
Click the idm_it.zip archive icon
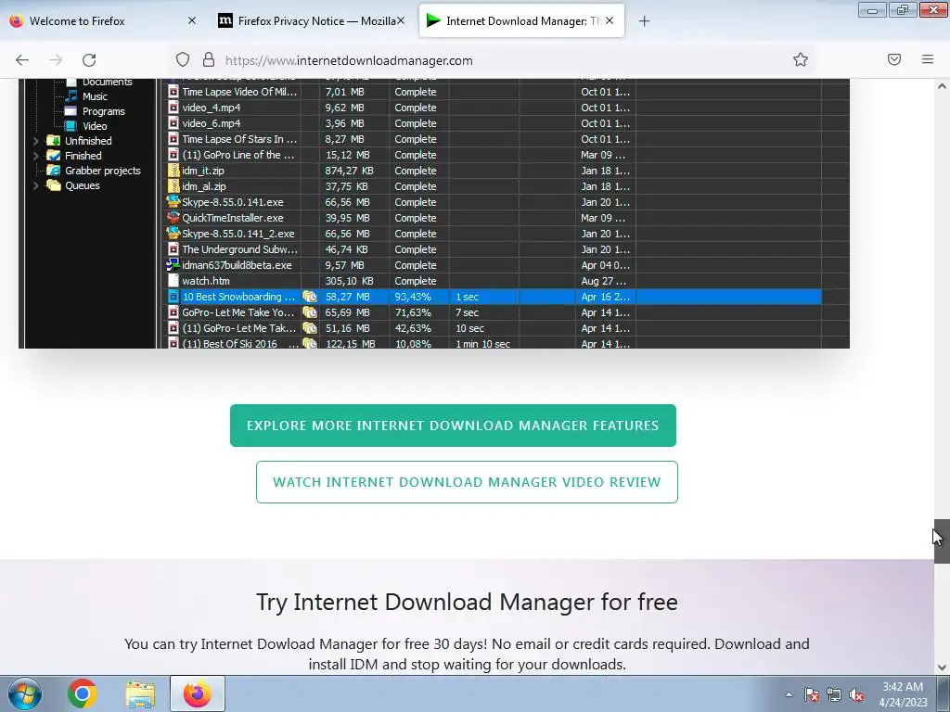pos(173,171)
